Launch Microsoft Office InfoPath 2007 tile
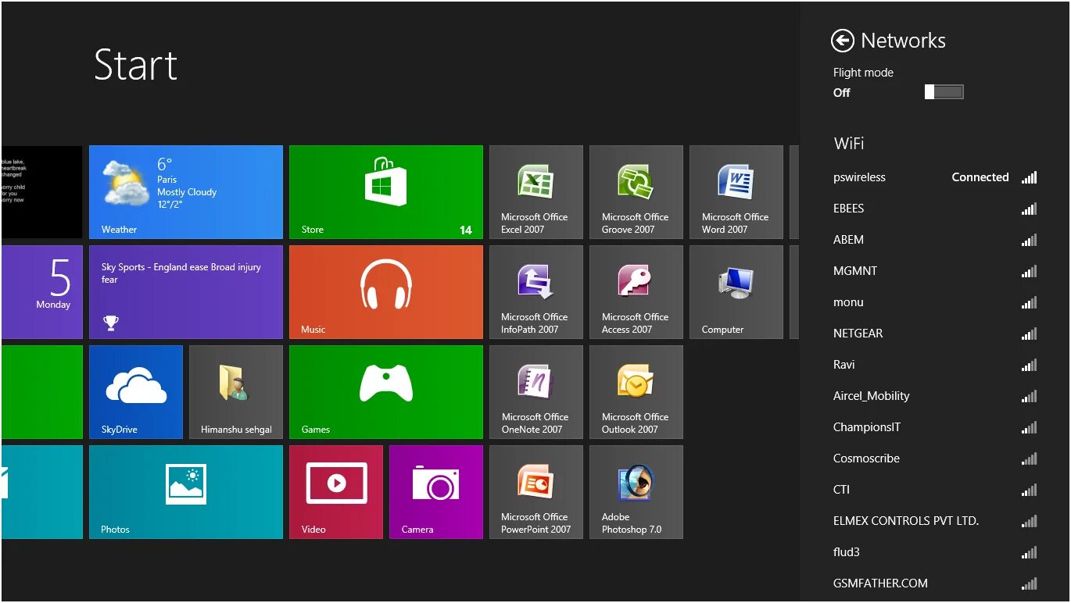 click(536, 292)
